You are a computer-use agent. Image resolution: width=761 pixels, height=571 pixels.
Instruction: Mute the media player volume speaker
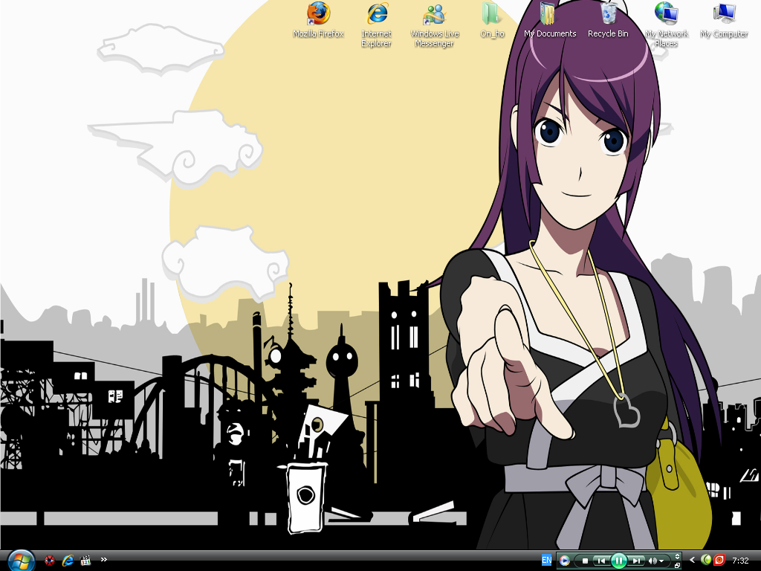click(x=652, y=561)
